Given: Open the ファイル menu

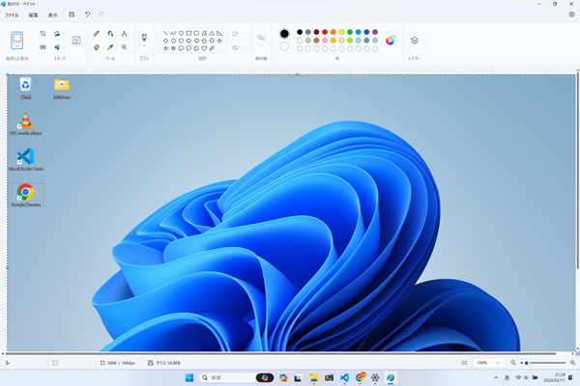Looking at the screenshot, I should [x=12, y=14].
